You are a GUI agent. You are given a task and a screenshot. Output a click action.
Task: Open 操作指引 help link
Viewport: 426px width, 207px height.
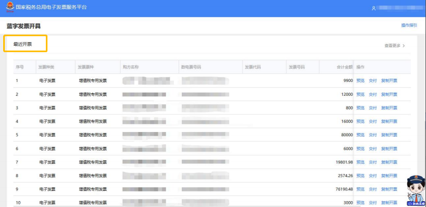(409, 25)
